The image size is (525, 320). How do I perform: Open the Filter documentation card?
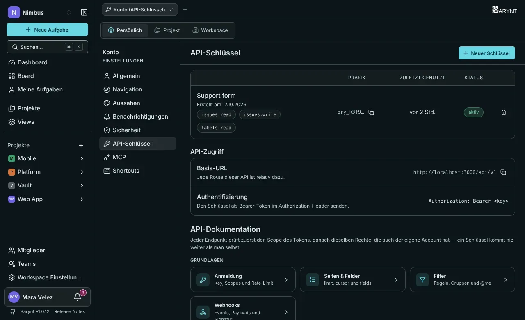[462, 280]
